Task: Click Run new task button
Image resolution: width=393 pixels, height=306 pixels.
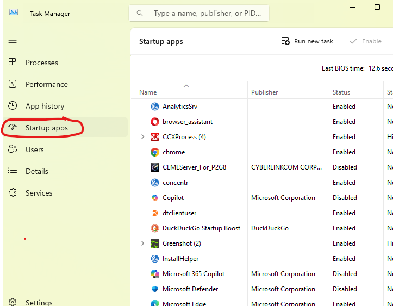Action: [307, 41]
